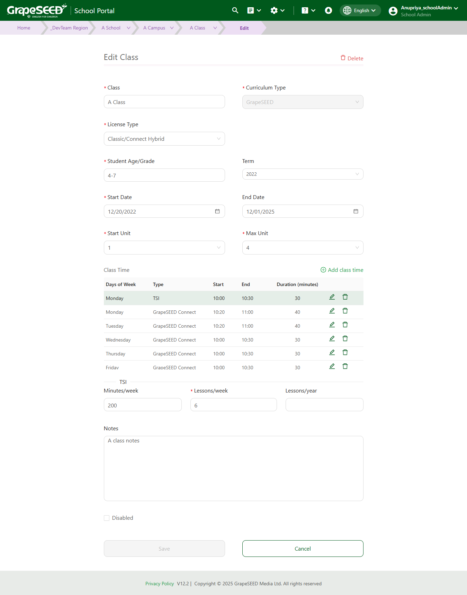This screenshot has height=595, width=467.
Task: Expand the A Campus breadcrumb chevron
Action: (x=172, y=28)
